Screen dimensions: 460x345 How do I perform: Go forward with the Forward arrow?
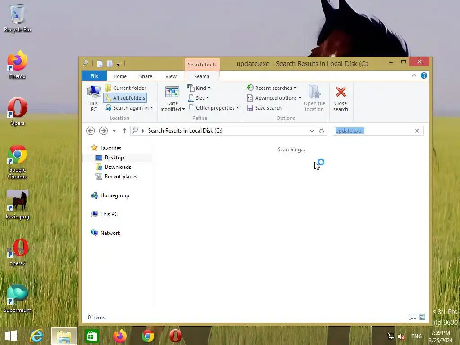(x=103, y=131)
